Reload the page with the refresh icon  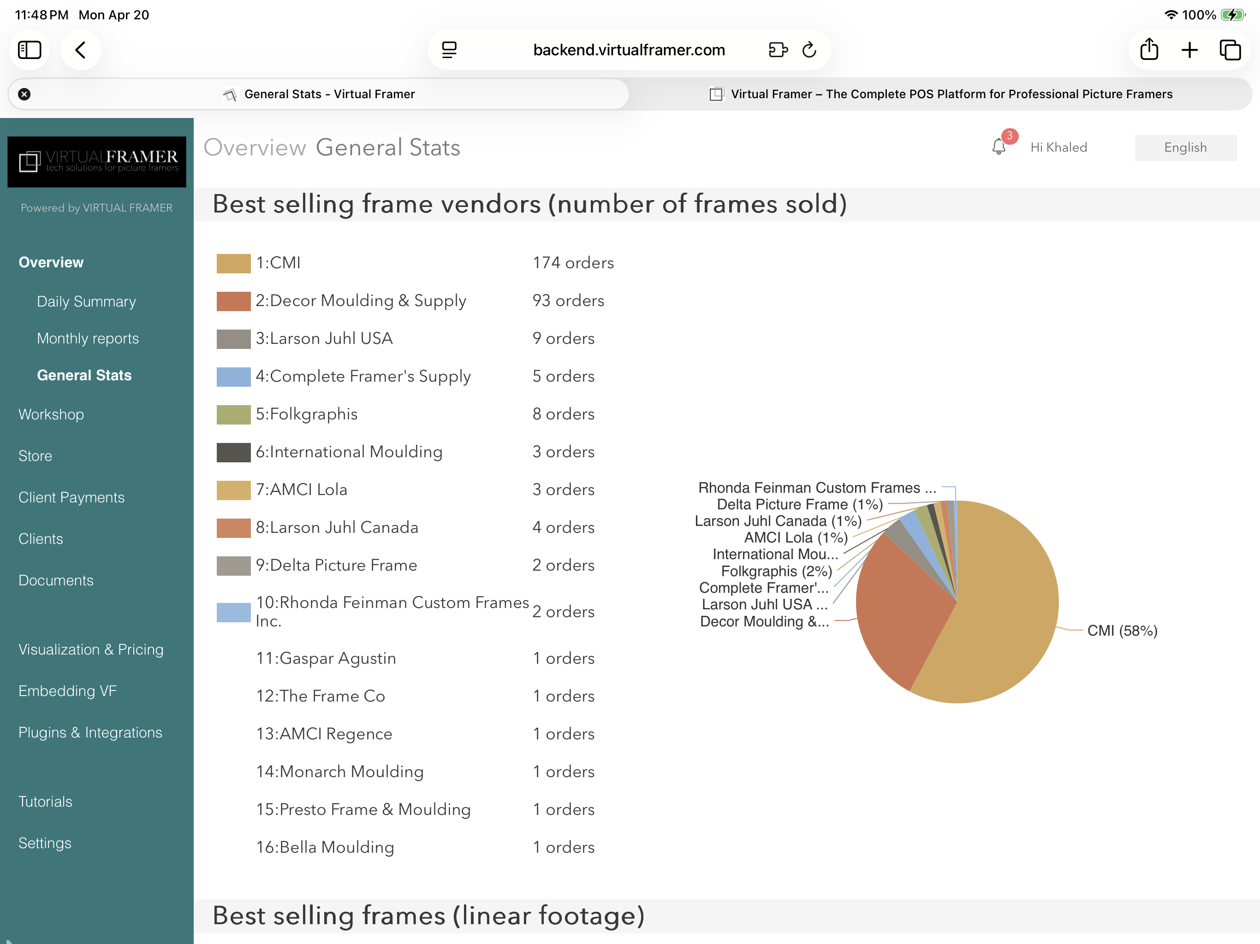[x=809, y=50]
